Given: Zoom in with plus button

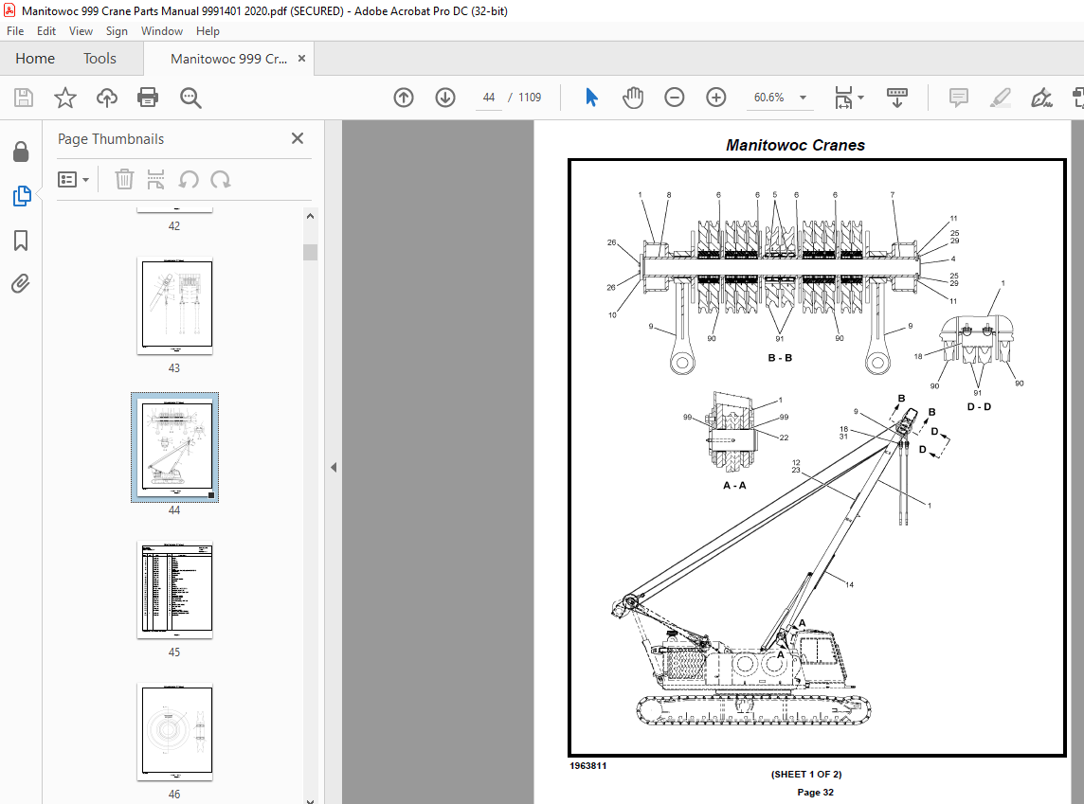Looking at the screenshot, I should click(x=716, y=98).
